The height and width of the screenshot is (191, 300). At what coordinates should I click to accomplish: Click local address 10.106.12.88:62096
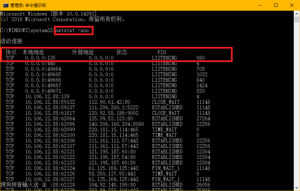50,124
